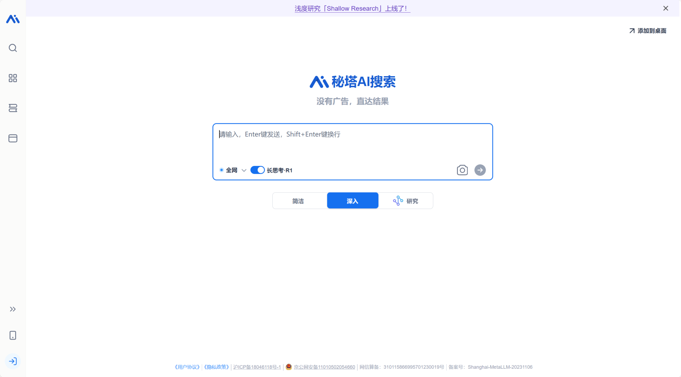This screenshot has height=377, width=681.
Task: Open the 用户协议 link
Action: point(187,367)
